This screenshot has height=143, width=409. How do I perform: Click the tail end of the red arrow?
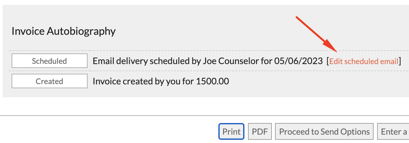coord(297,18)
